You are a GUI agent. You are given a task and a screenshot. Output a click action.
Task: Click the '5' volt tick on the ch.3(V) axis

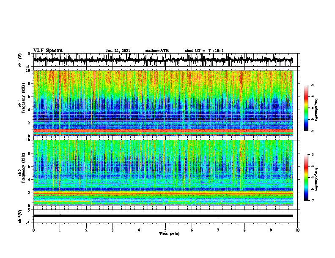(29, 210)
